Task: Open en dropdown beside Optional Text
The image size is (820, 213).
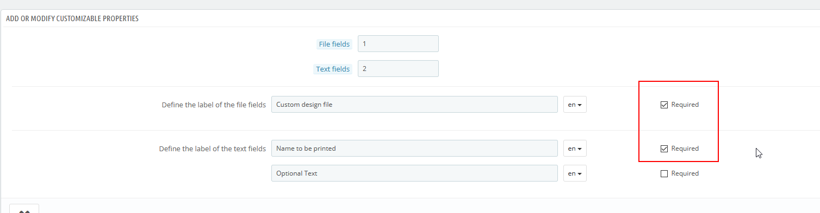Action: point(575,173)
